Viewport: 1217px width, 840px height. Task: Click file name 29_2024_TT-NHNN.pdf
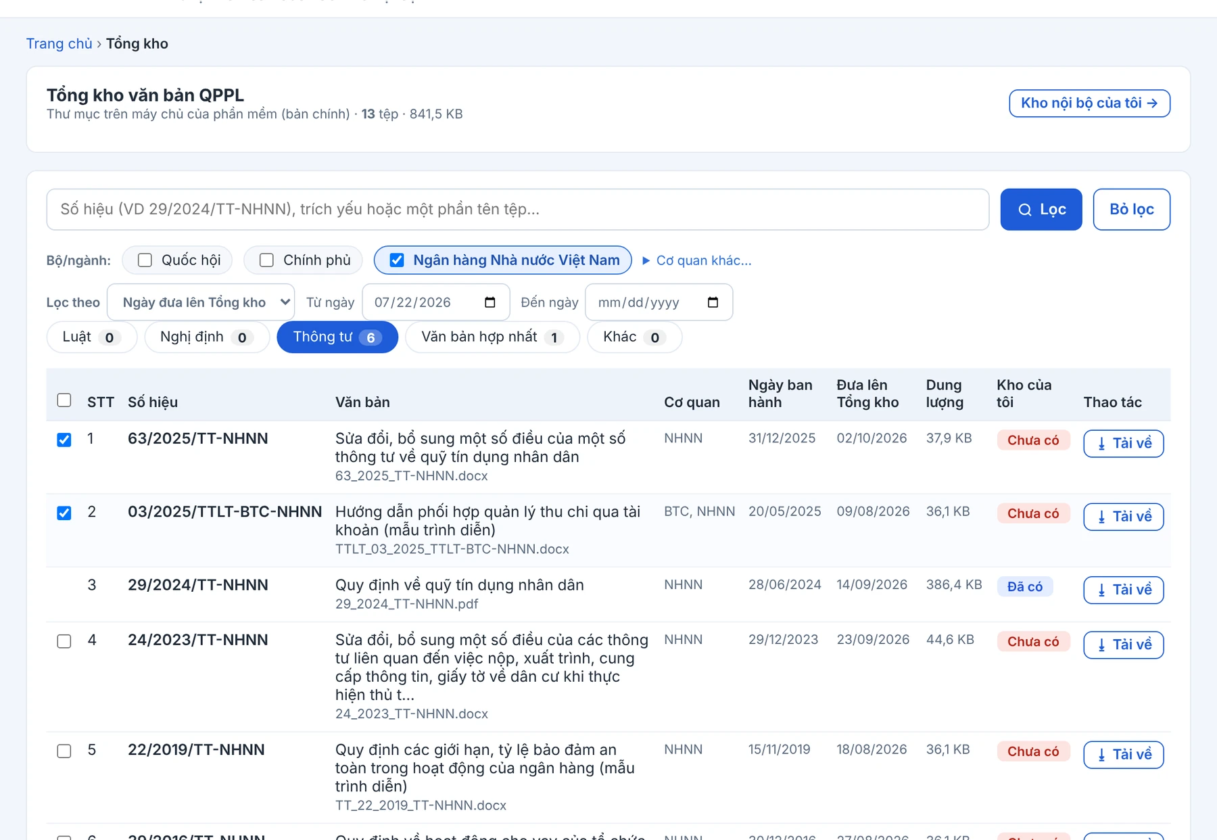coord(407,604)
